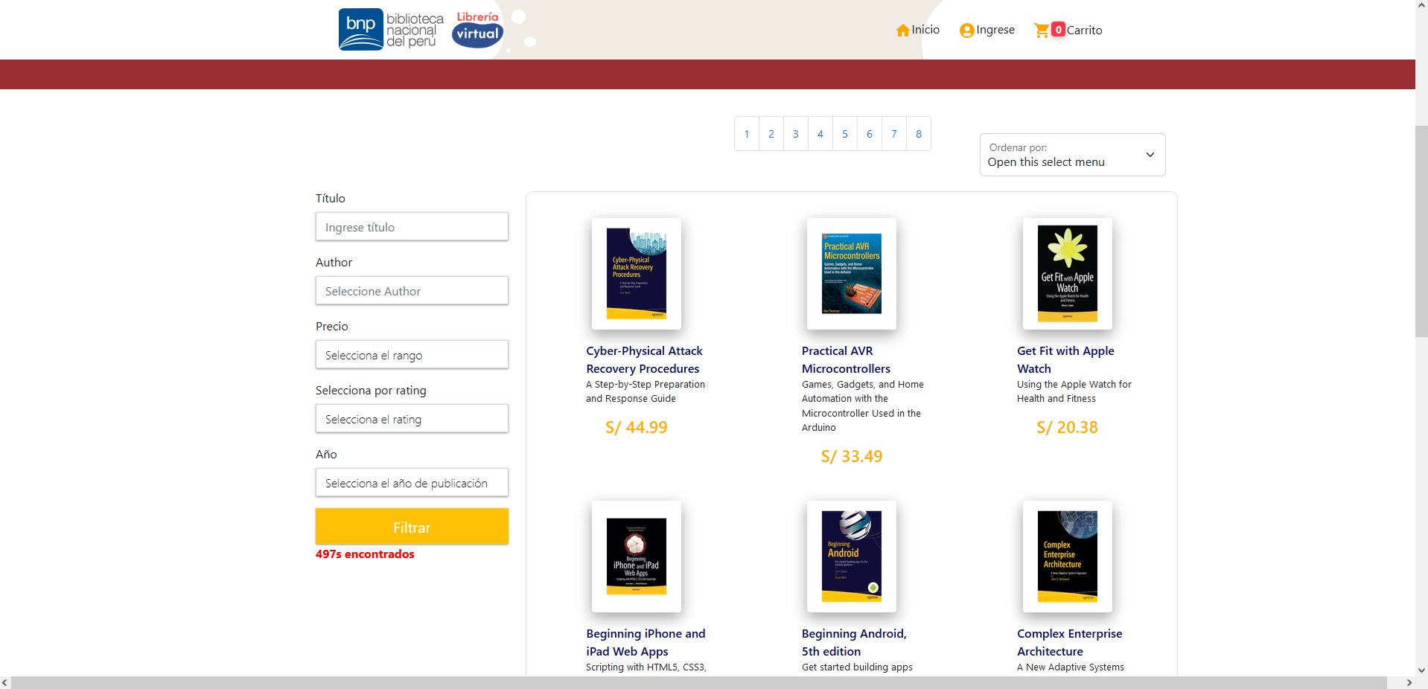Open the 'Selecciona el rating' dropdown

point(412,419)
